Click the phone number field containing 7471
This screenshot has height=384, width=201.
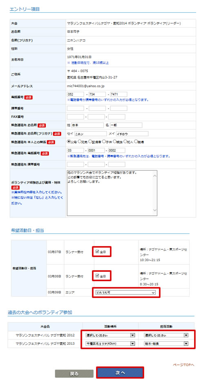pyautogui.click(x=118, y=95)
